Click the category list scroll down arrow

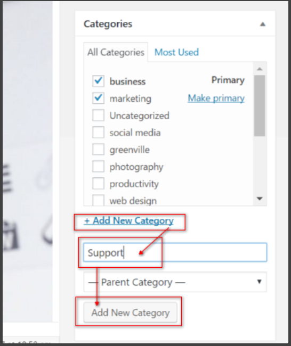260,199
